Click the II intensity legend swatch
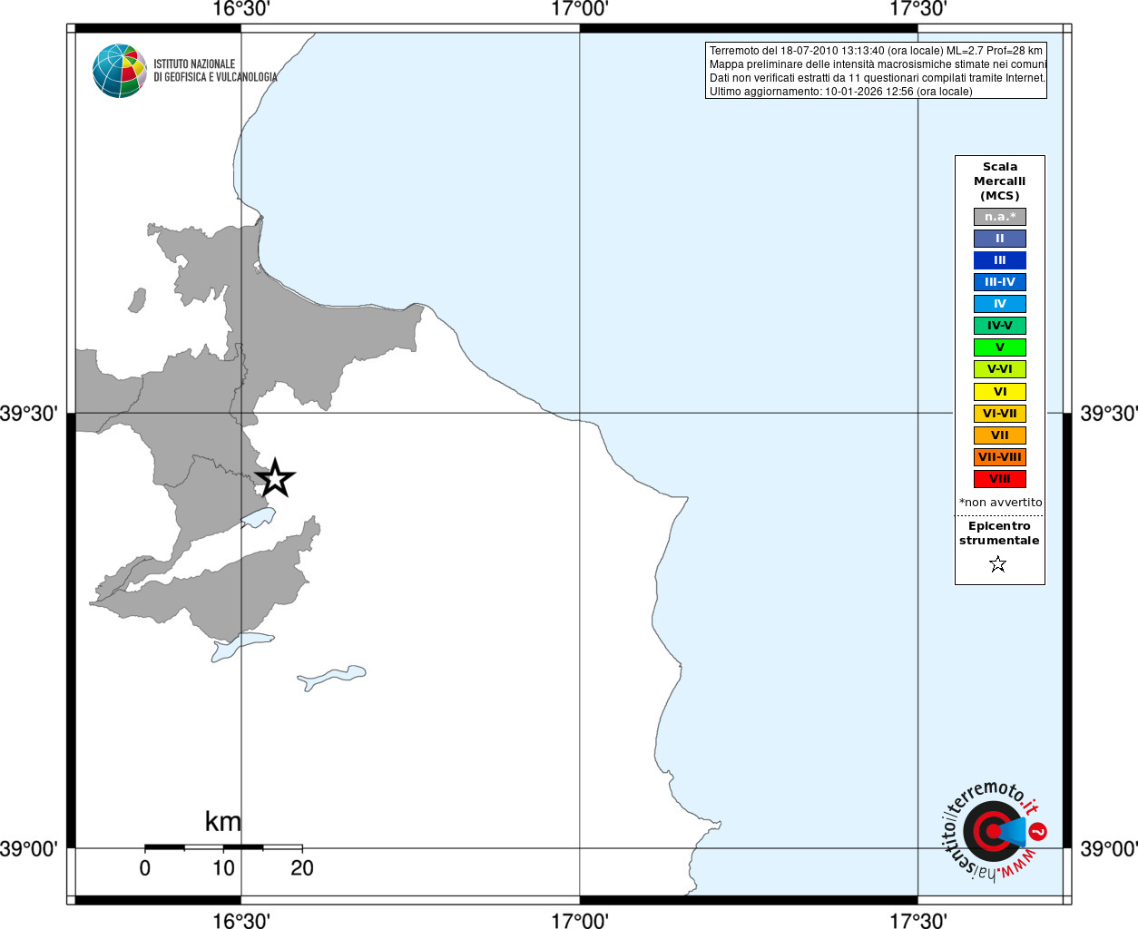Image resolution: width=1138 pixels, height=929 pixels. point(999,239)
